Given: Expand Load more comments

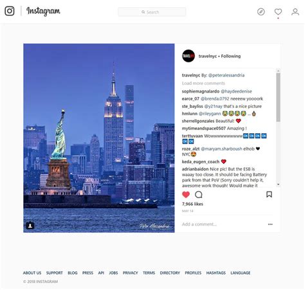Looking at the screenshot, I should point(203,83).
